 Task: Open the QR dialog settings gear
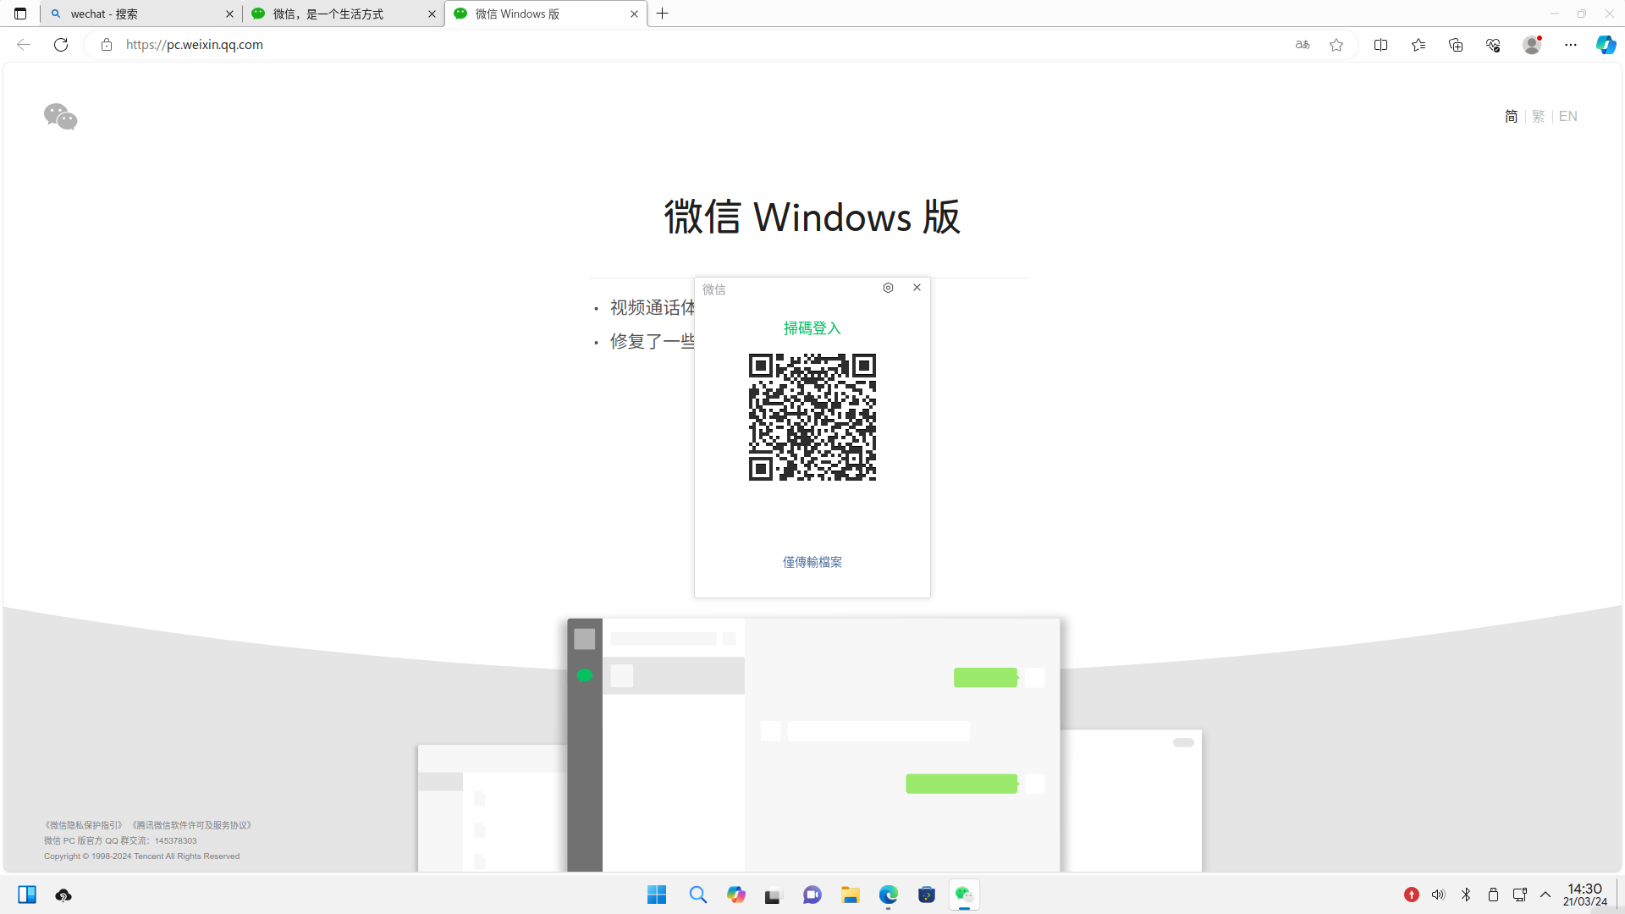(x=888, y=287)
